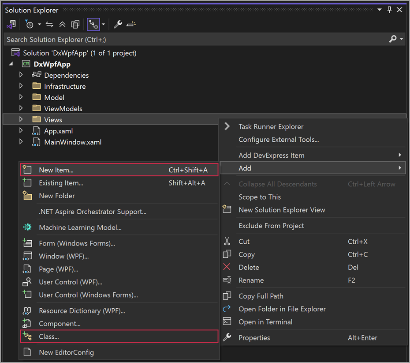Choose Copy from context menu
The image size is (410, 363).
coord(313,254)
